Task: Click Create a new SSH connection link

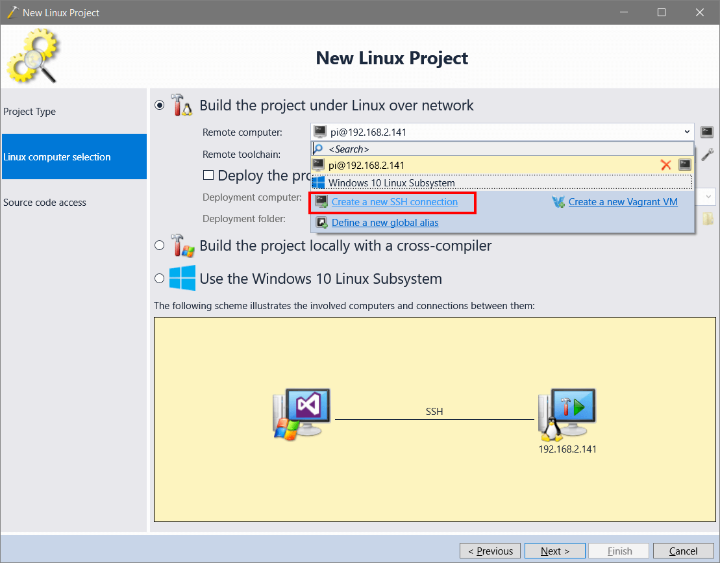Action: tap(395, 202)
